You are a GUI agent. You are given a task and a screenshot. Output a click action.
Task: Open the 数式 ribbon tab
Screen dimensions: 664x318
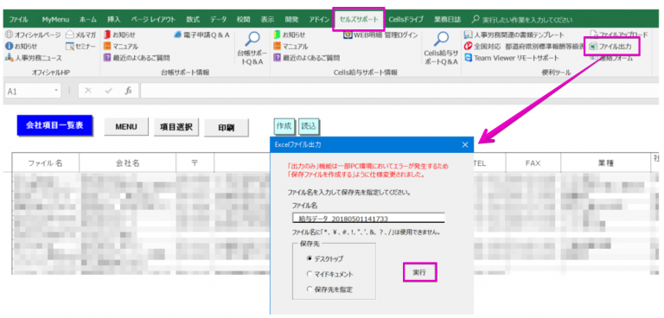pyautogui.click(x=193, y=20)
